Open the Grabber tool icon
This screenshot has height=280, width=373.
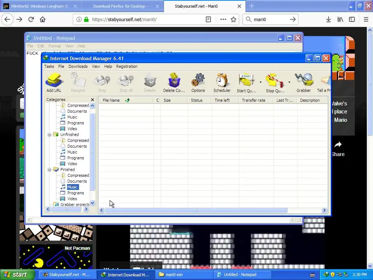(303, 82)
